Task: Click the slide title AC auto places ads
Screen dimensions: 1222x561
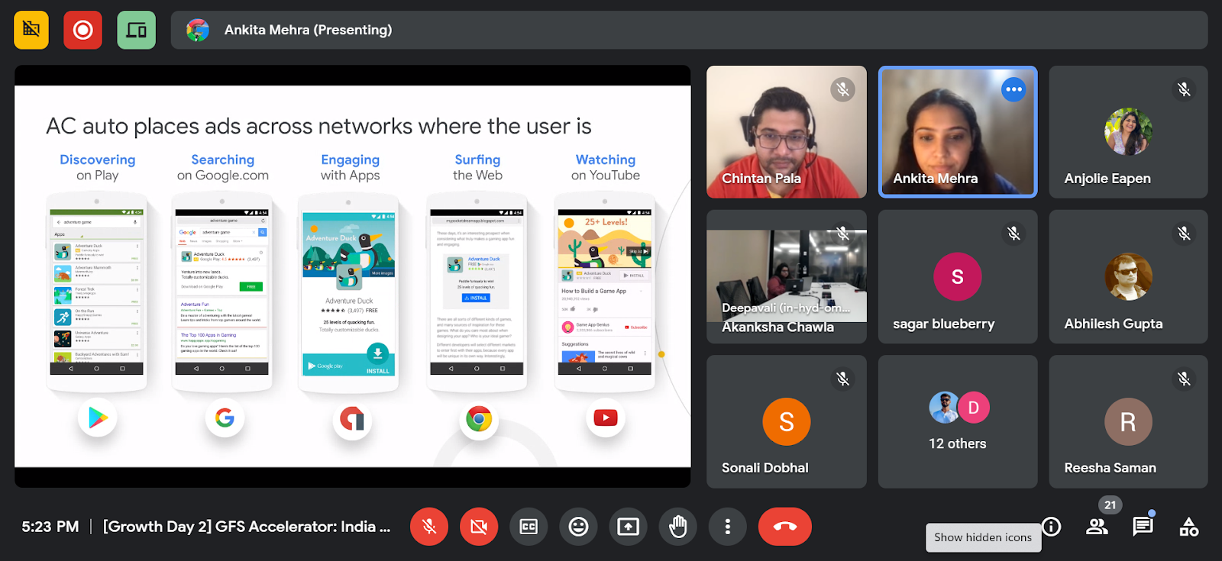Action: [x=318, y=126]
